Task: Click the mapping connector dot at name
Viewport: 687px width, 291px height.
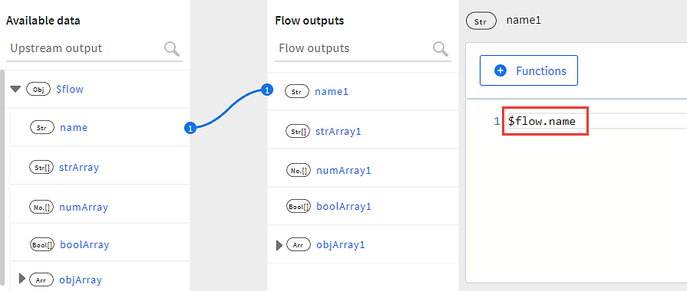Action: (x=190, y=129)
